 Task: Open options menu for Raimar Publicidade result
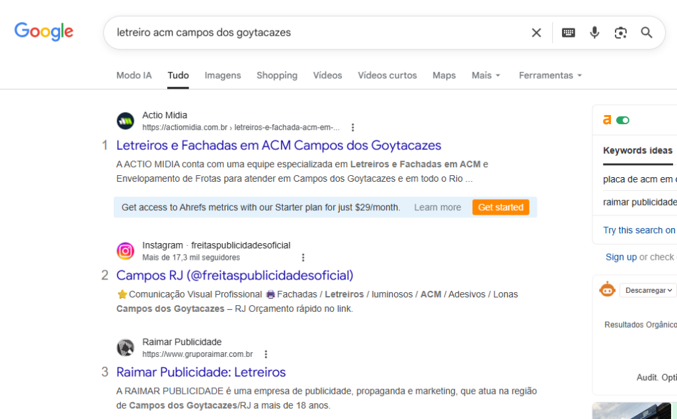coord(266,354)
